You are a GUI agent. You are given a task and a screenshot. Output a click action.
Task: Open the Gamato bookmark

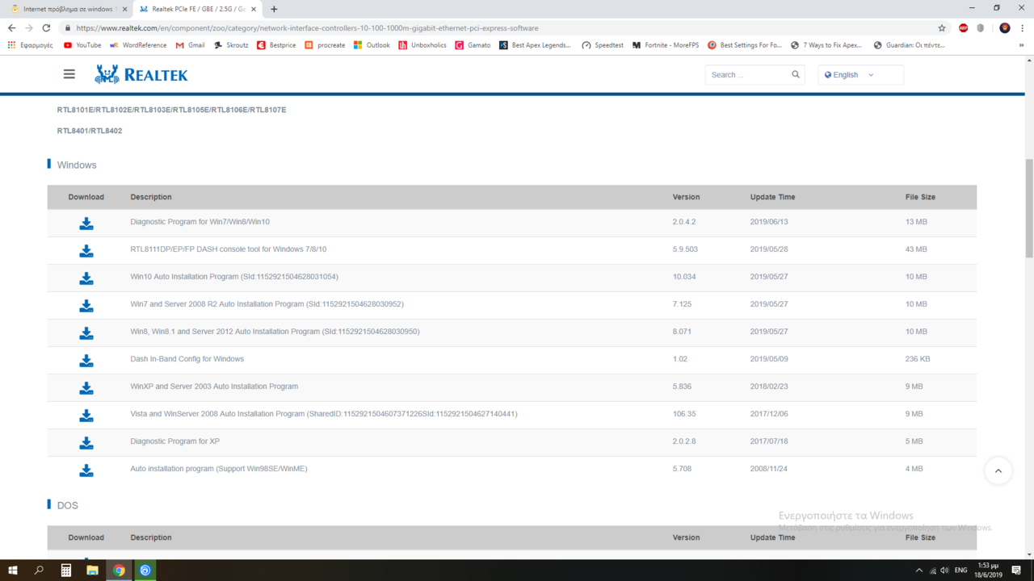click(x=473, y=45)
